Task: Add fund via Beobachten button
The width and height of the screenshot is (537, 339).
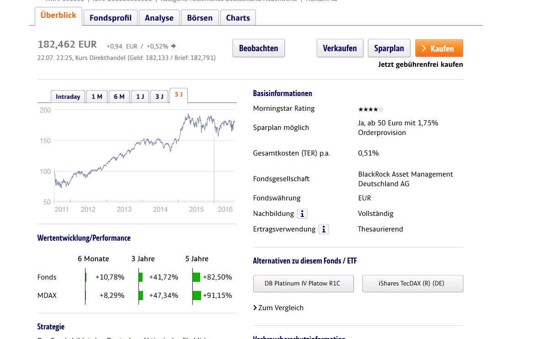Action: [x=258, y=48]
